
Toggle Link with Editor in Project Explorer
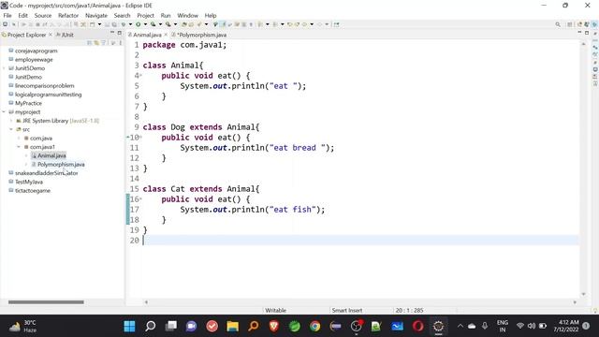(x=96, y=43)
